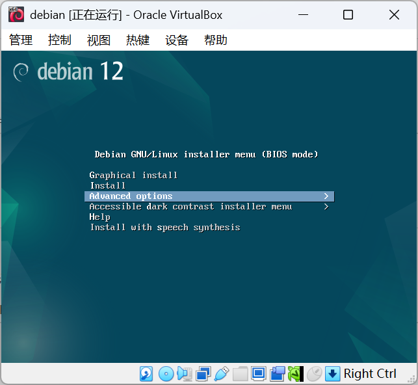
Task: Expand the Accessible dark contrast menu arrow
Action: [326, 207]
